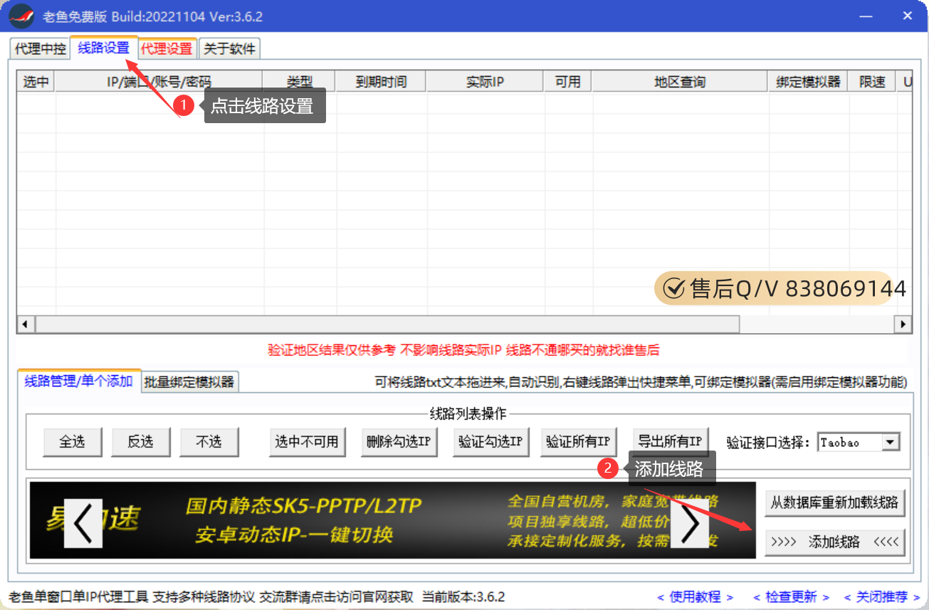Click 从数据库重新加载线路 button
Screen dimensions: 929x610
pyautogui.click(x=834, y=503)
